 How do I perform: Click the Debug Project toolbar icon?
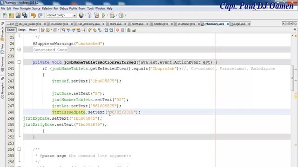[x=112, y=15]
